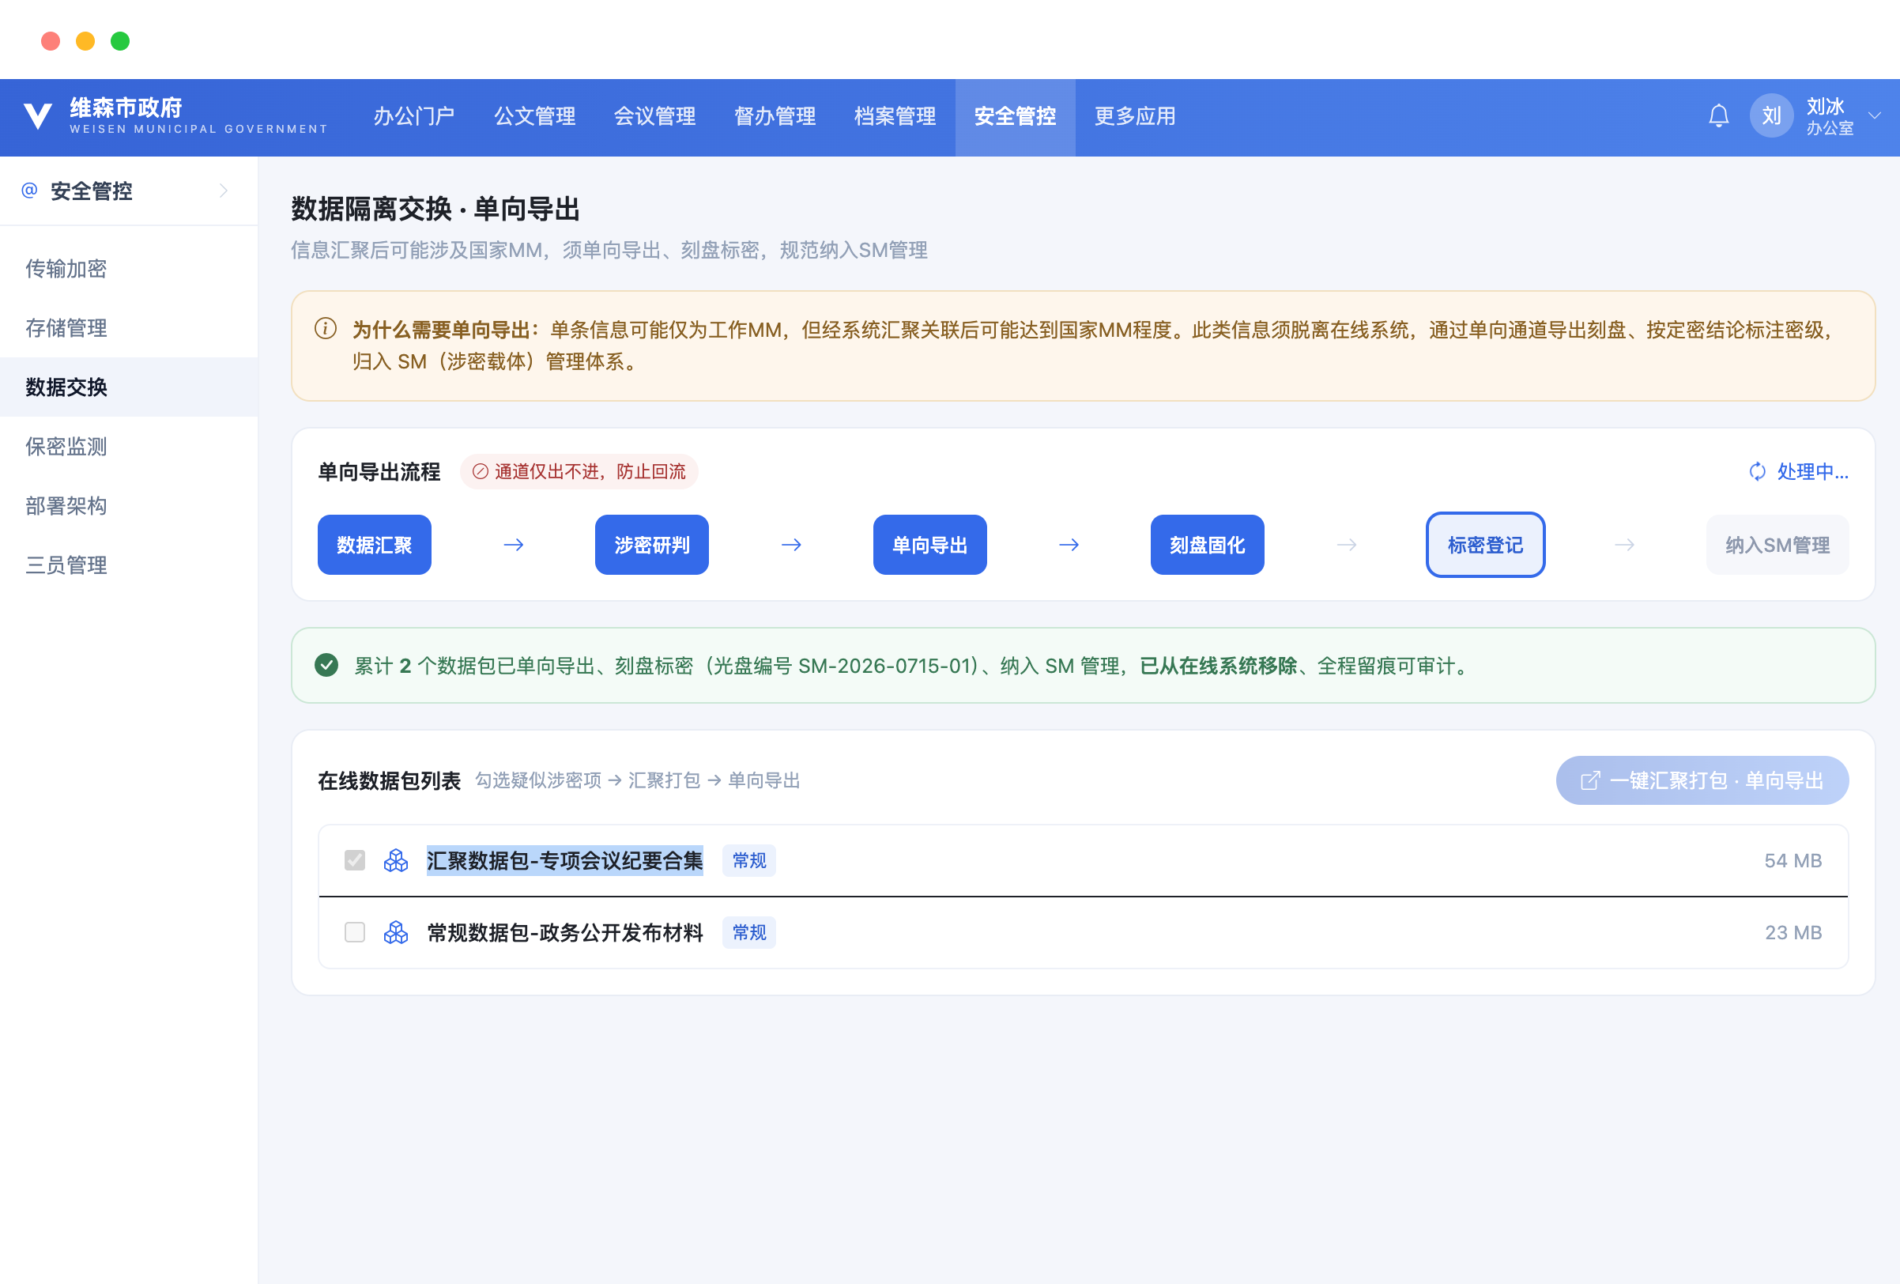Open 保密监测 sidebar item

(x=129, y=447)
